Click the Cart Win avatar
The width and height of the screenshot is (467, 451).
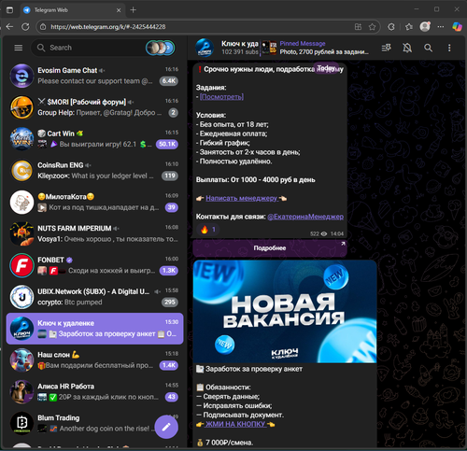[x=21, y=139]
